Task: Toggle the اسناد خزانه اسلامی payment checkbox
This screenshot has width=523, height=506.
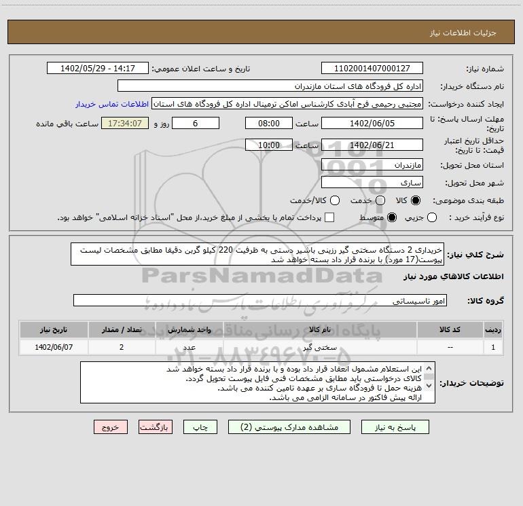Action: tap(329, 217)
